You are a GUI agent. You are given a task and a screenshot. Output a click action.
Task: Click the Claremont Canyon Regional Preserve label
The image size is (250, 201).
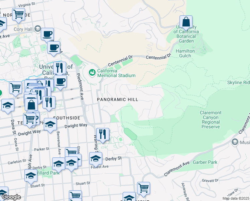click(211, 120)
